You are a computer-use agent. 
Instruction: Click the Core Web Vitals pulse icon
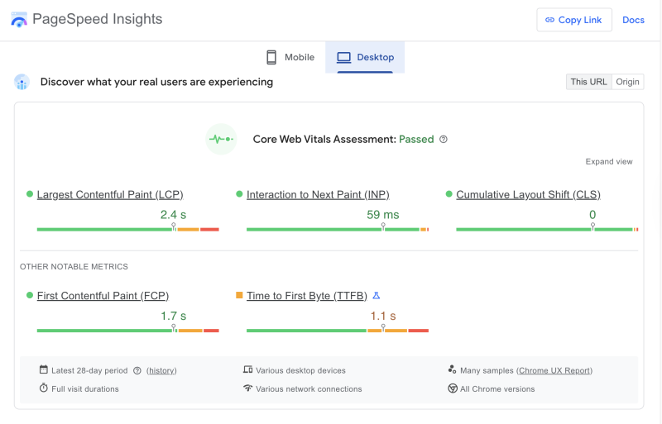(x=221, y=139)
